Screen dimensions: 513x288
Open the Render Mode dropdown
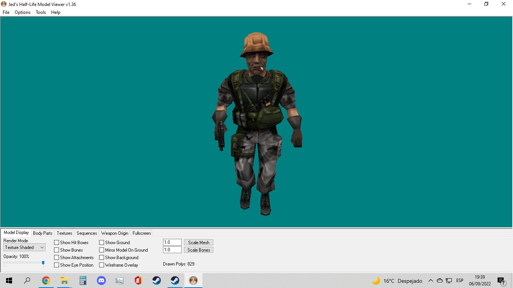click(x=41, y=247)
